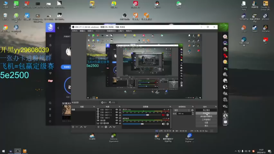Remove the selected source with the minus icon

(x=102, y=127)
